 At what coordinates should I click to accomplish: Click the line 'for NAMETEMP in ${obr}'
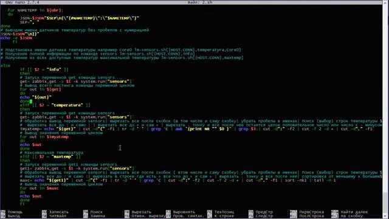coord(35,10)
